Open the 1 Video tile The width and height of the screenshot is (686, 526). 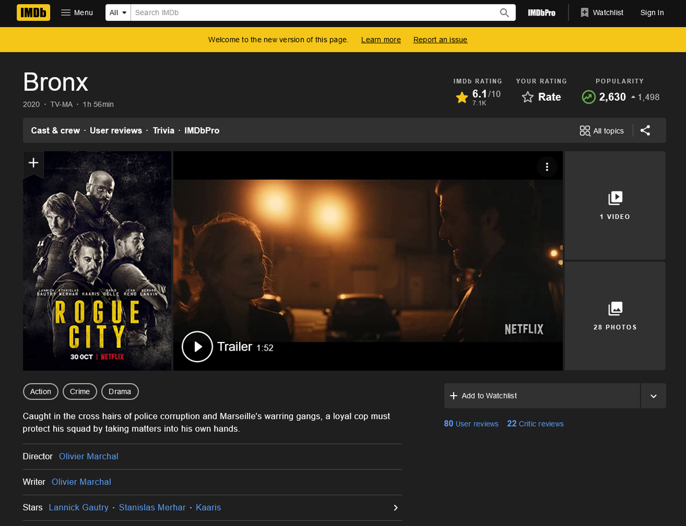click(615, 205)
